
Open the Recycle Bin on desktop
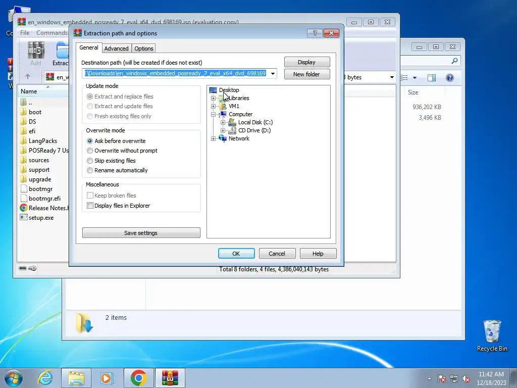tap(492, 335)
